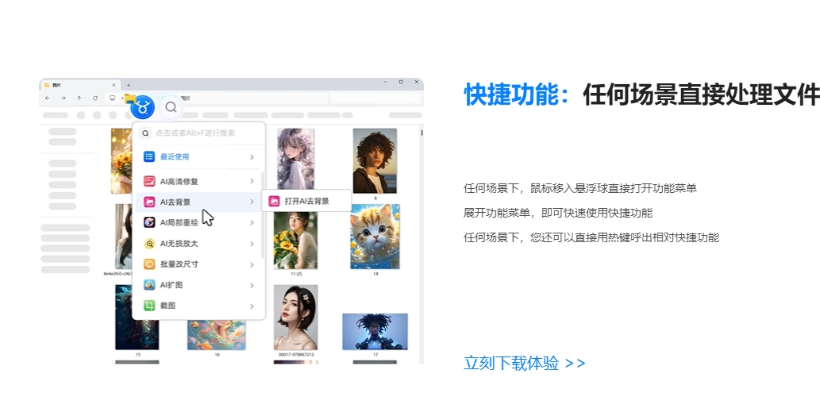The image size is (820, 393).
Task: Click the up-directory arrow in explorer
Action: point(79,98)
